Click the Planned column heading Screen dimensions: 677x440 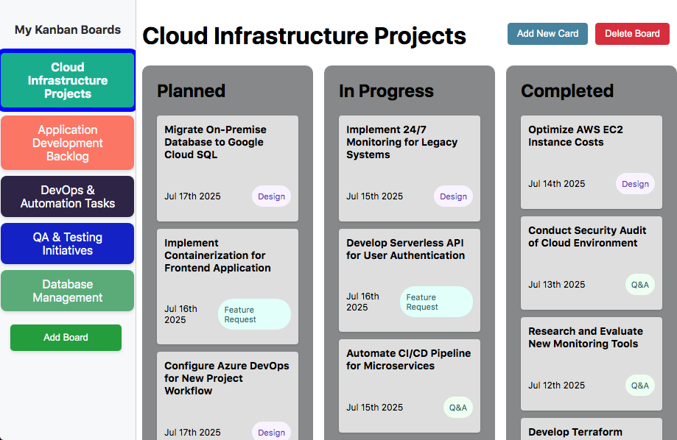[x=192, y=91]
